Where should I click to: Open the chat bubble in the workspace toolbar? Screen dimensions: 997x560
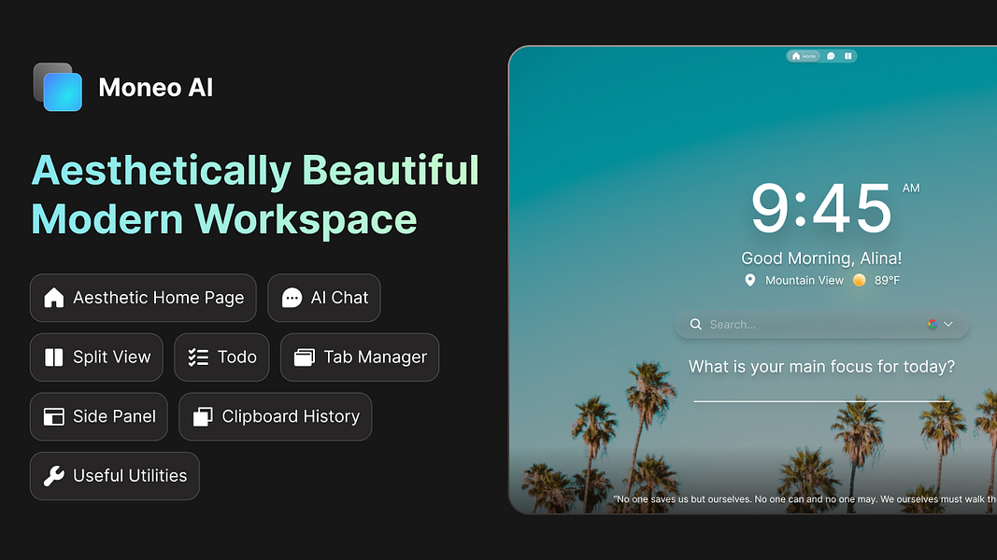831,56
